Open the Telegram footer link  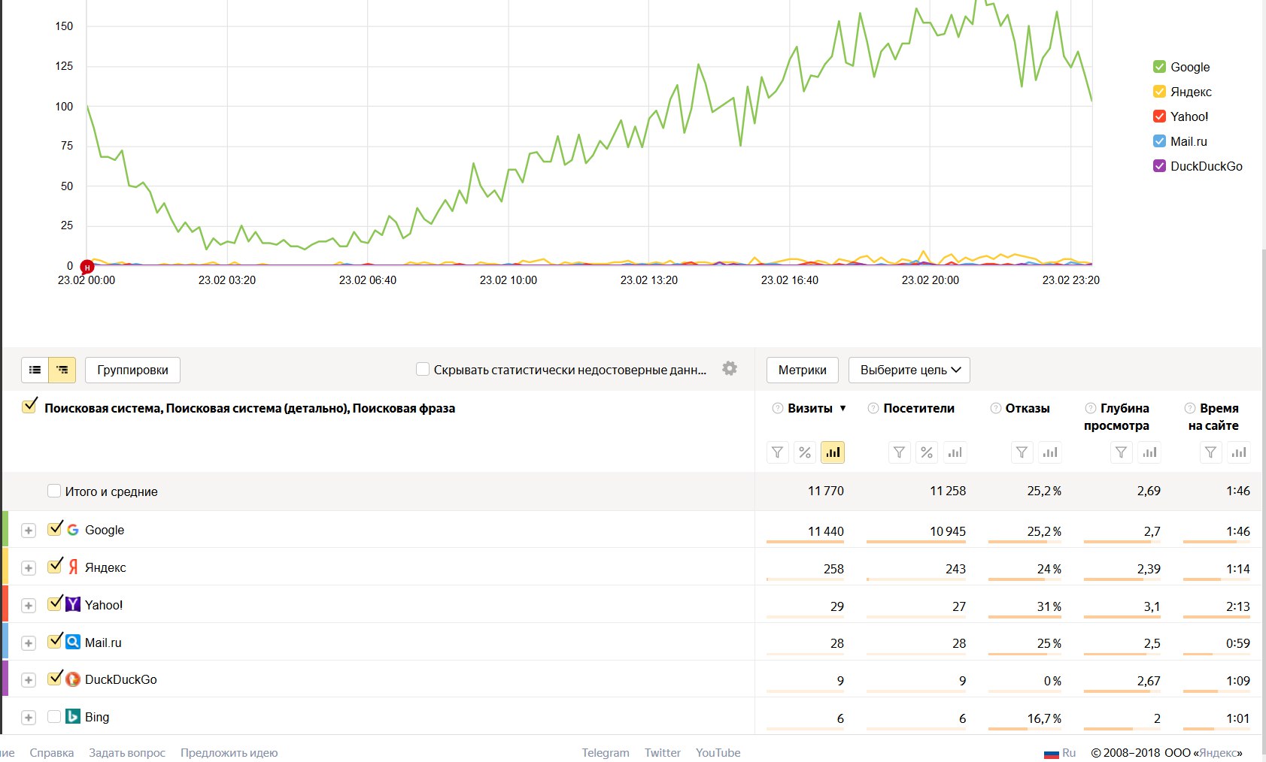pos(606,752)
